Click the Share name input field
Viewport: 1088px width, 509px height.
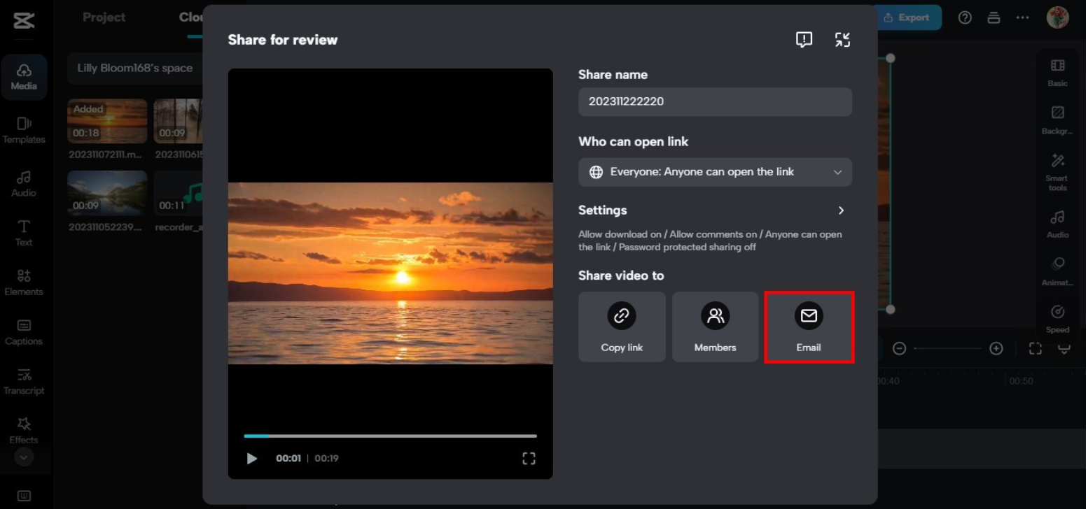[715, 101]
